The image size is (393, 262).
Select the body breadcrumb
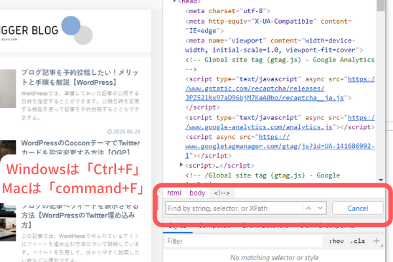pyautogui.click(x=197, y=193)
